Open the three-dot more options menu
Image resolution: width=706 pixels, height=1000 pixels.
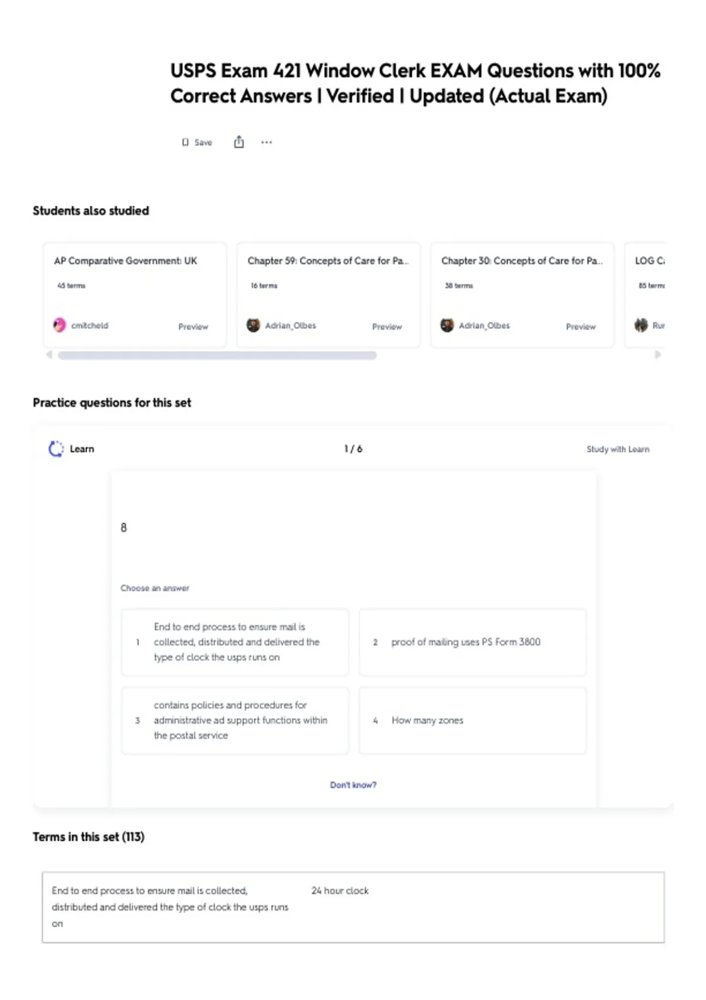click(267, 142)
